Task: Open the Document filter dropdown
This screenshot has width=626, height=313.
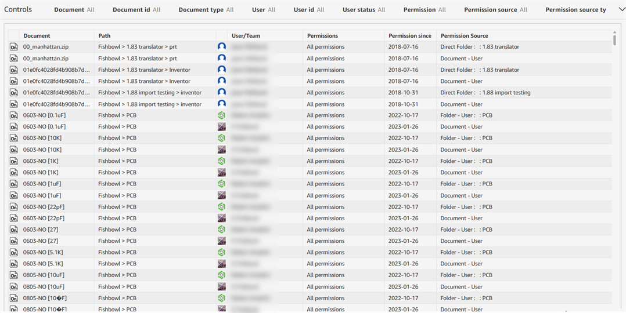Action: (74, 10)
